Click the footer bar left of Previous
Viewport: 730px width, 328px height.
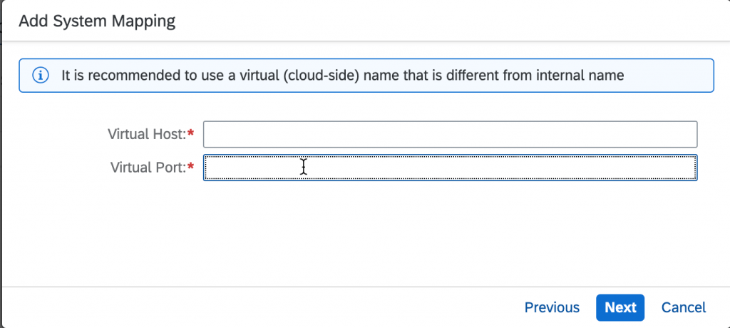point(261,307)
